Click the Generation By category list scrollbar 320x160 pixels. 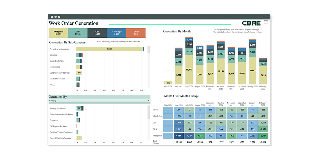[x=149, y=110]
